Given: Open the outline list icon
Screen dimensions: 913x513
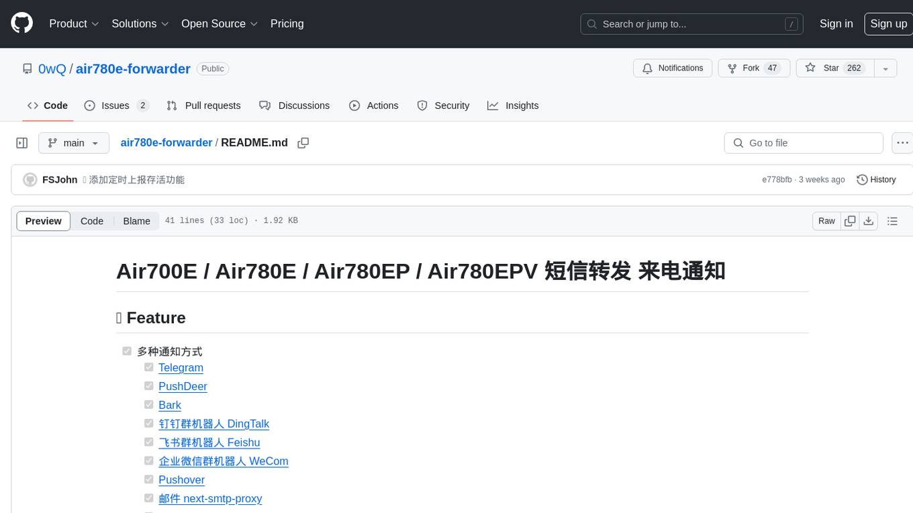Looking at the screenshot, I should pos(892,221).
